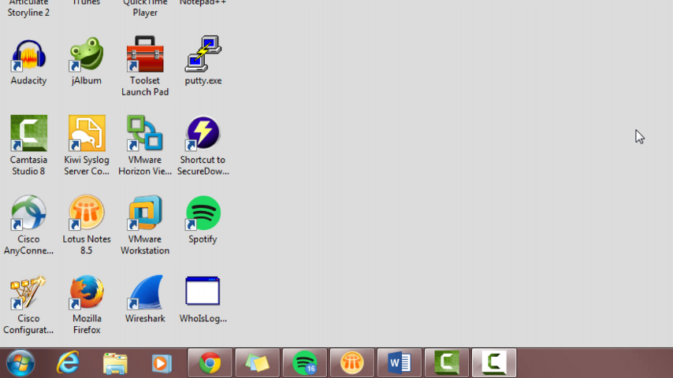Click the Sticky Notes taskbar button
The image size is (673, 378).
click(x=257, y=363)
